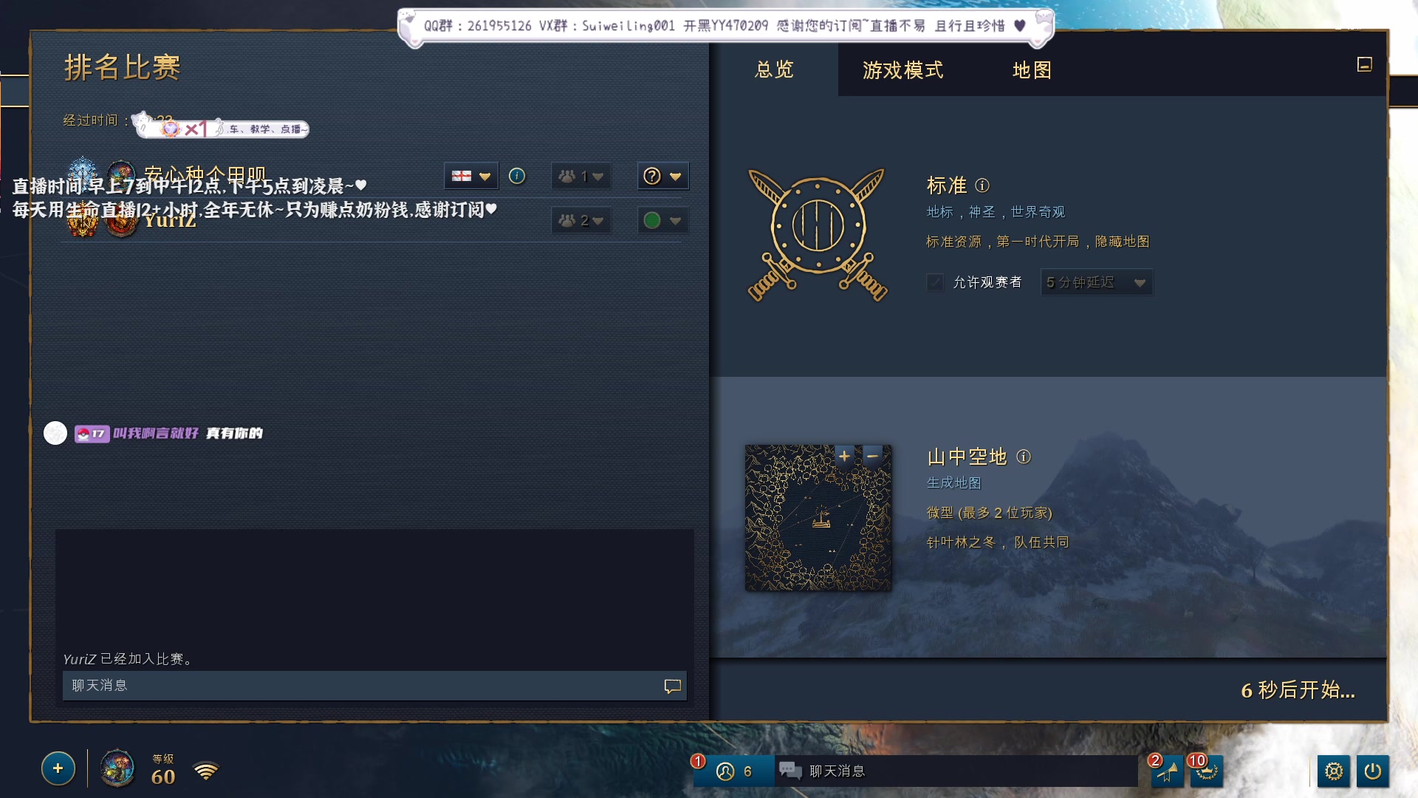
Task: Click the social players icon showing 6
Action: coord(727,771)
